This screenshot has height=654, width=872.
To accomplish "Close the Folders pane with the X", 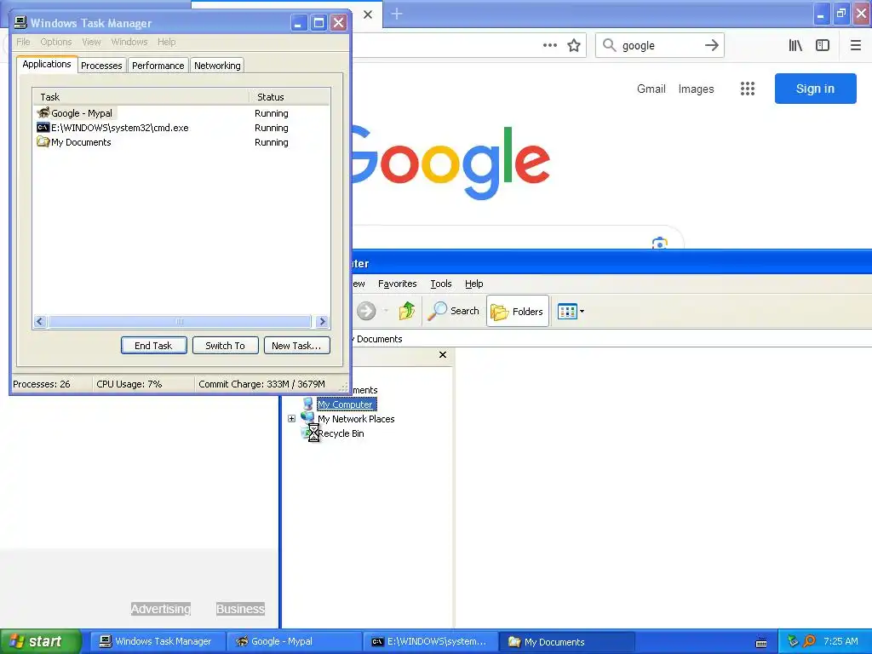I will point(443,355).
